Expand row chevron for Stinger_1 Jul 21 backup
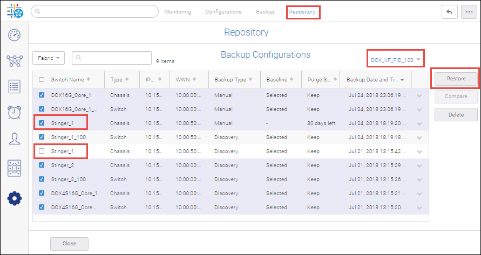The height and width of the screenshot is (255, 481). (419, 152)
